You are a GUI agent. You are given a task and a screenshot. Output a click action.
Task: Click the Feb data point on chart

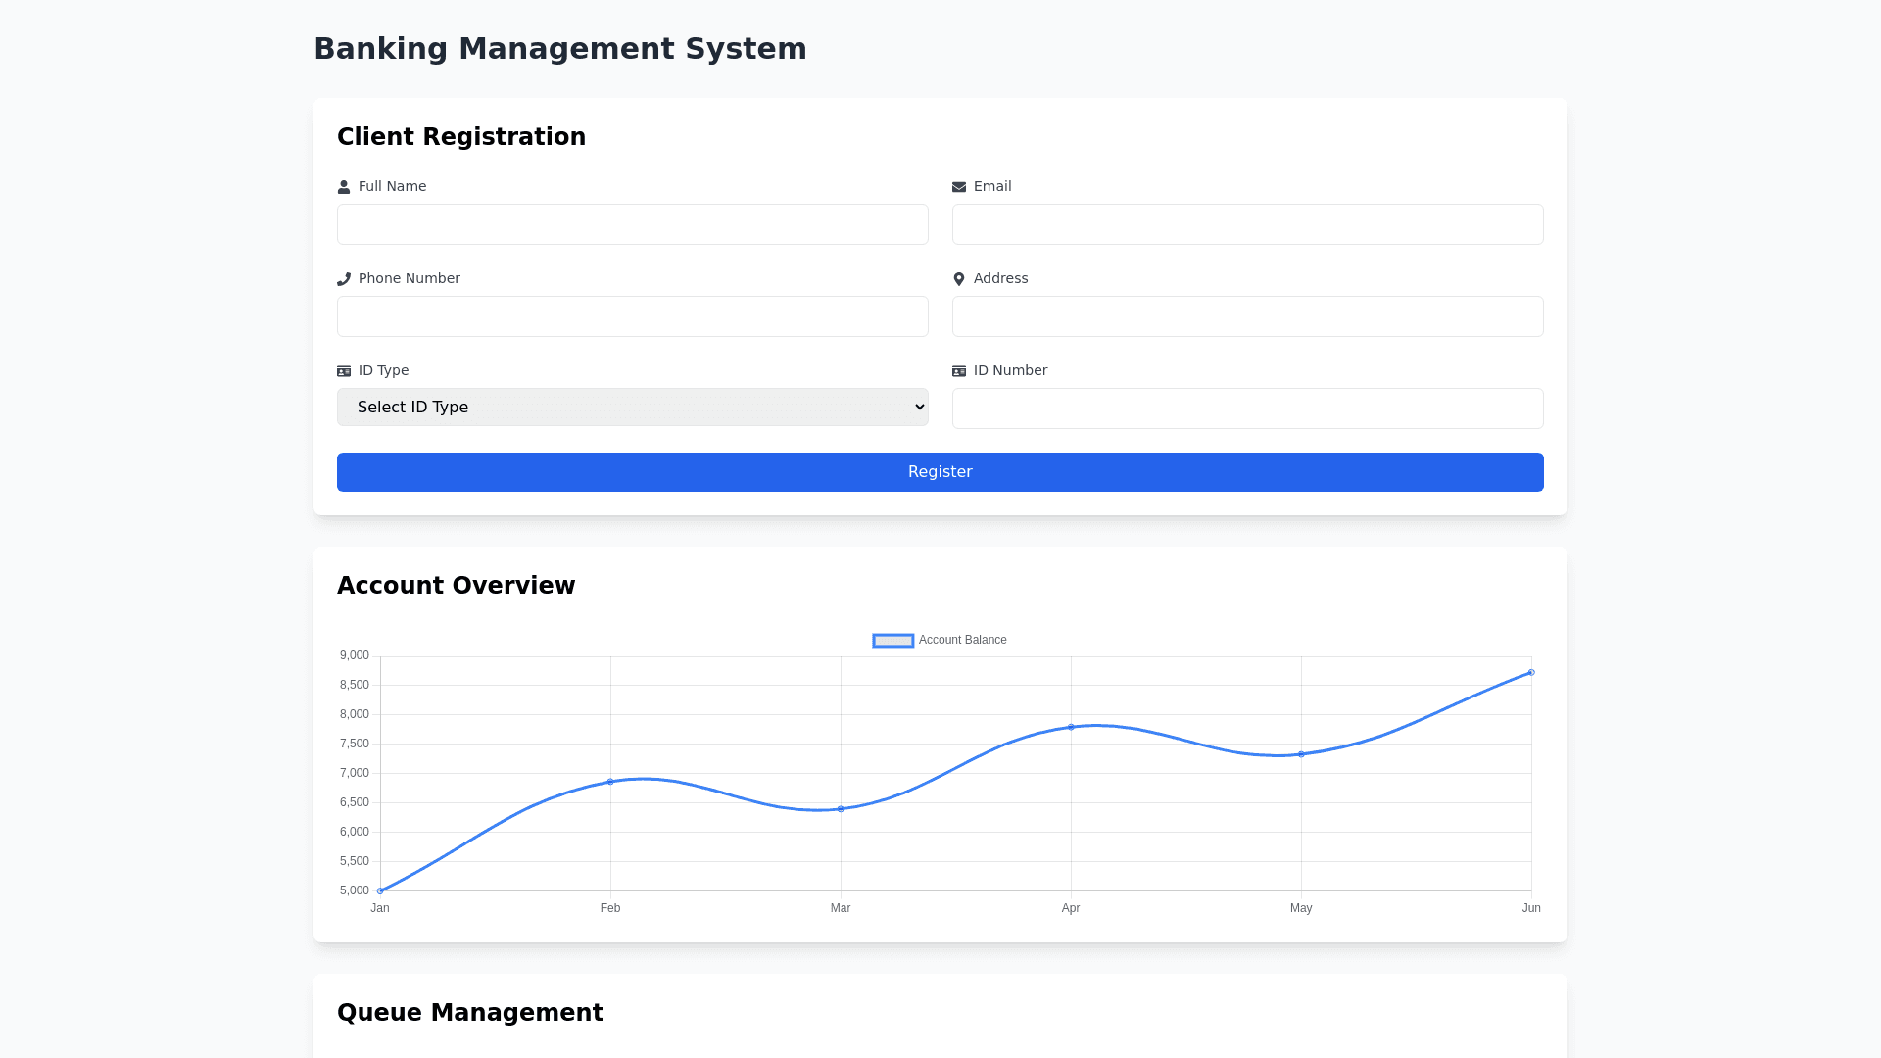610,782
